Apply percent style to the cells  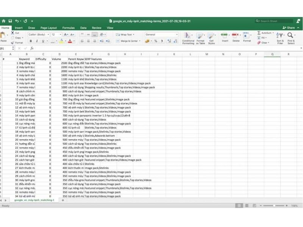(x=156, y=41)
